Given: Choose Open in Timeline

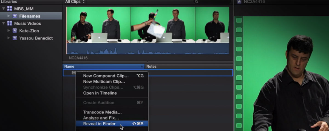Looking at the screenshot, I should coord(112,93).
